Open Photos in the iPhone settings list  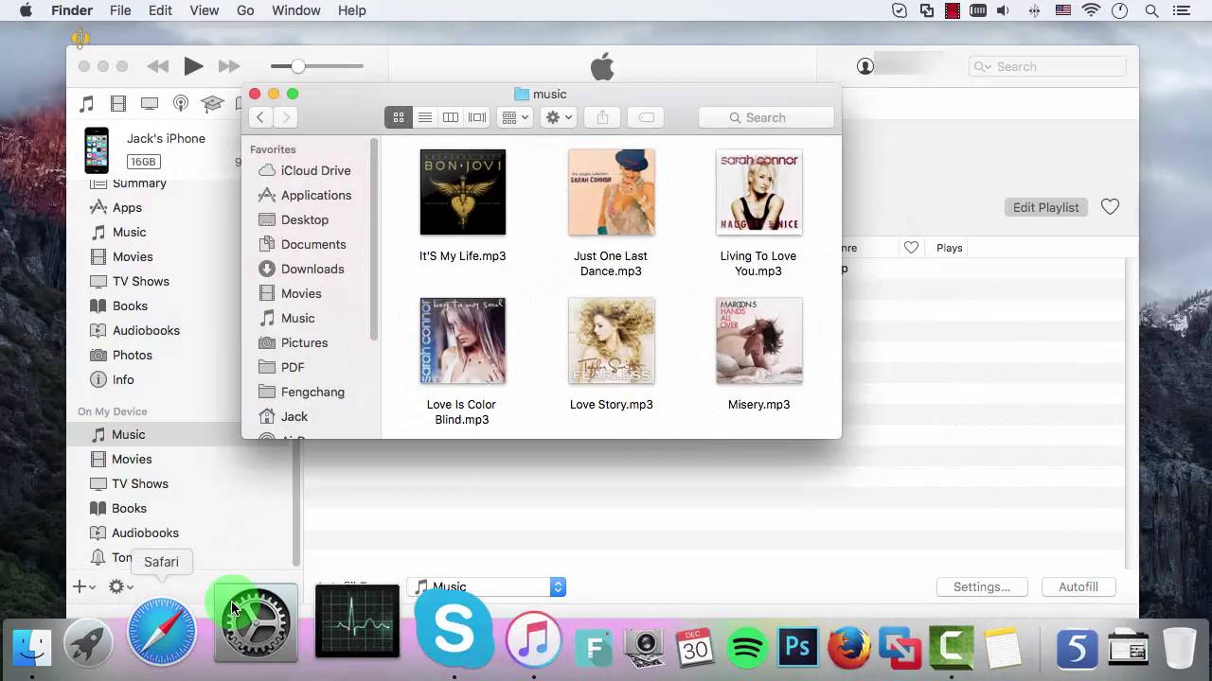132,355
